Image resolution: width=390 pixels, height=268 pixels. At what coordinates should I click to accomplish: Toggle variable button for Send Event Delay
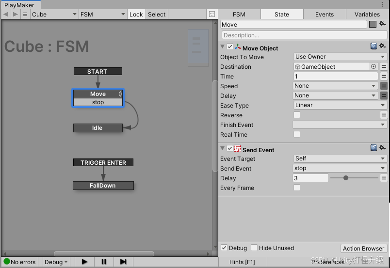coord(384,178)
